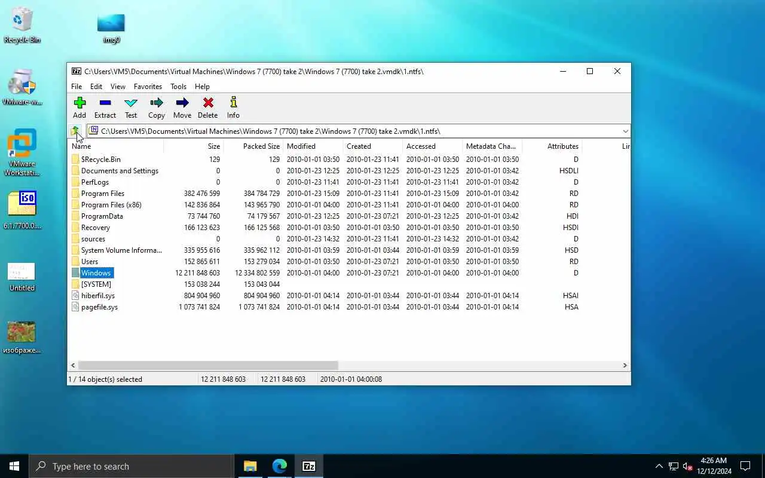Sort by the Packed Size column header
765x478 pixels.
[x=253, y=146]
